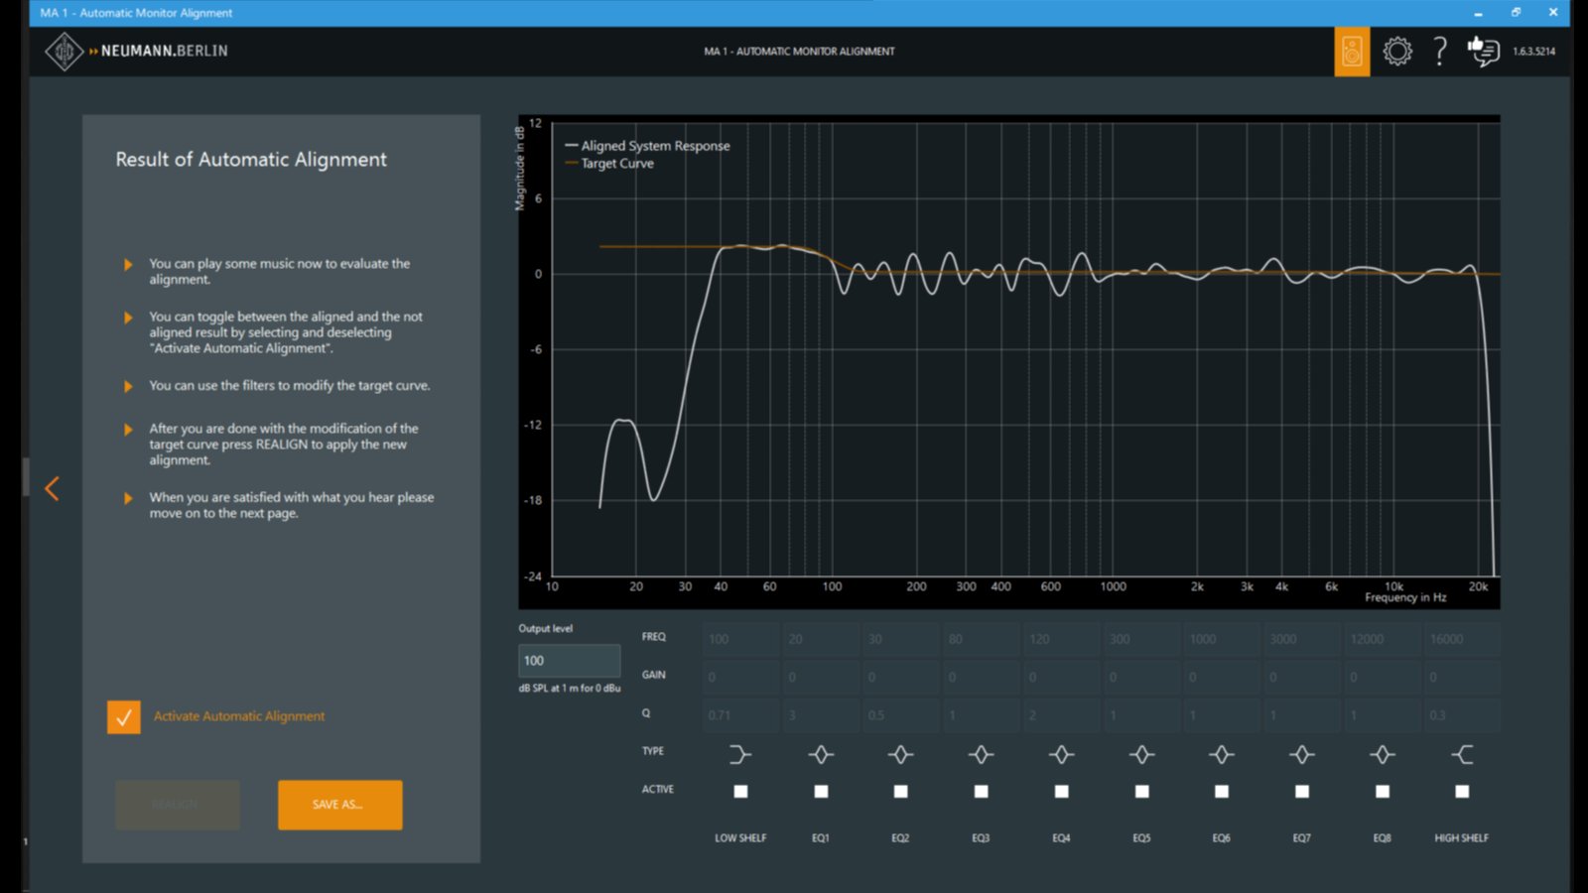The height and width of the screenshot is (893, 1588).
Task: Click the High Shelf gain field
Action: pos(1463,677)
